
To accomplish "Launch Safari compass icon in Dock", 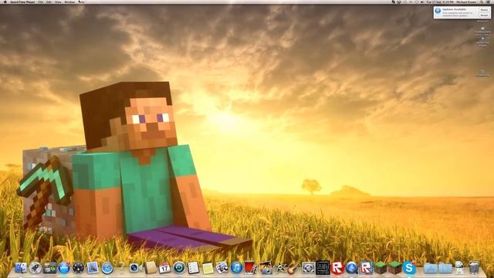I will pyautogui.click(x=107, y=268).
